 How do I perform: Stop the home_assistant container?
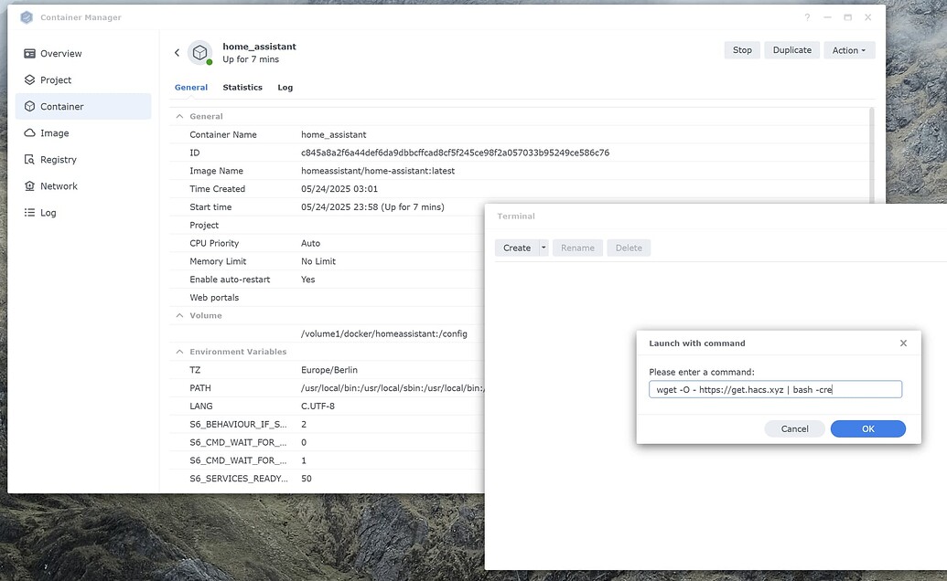coord(742,50)
